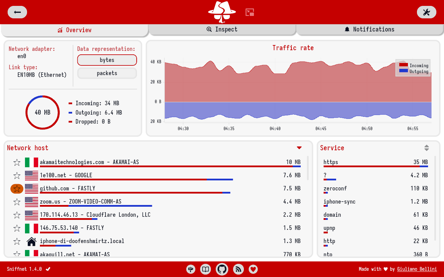The height and width of the screenshot is (277, 444).
Task: Favorite 1e100.net GOOGLE with its star
Action: pyautogui.click(x=17, y=175)
